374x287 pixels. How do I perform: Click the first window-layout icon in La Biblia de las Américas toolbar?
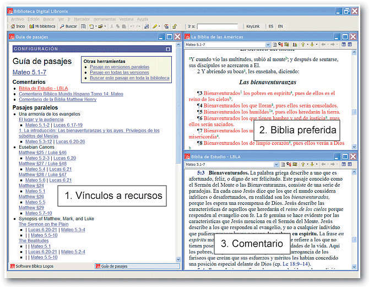coord(344,45)
